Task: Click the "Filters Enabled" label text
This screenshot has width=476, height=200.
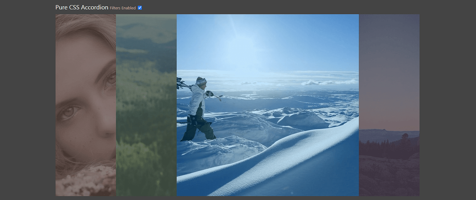Action: 123,8
